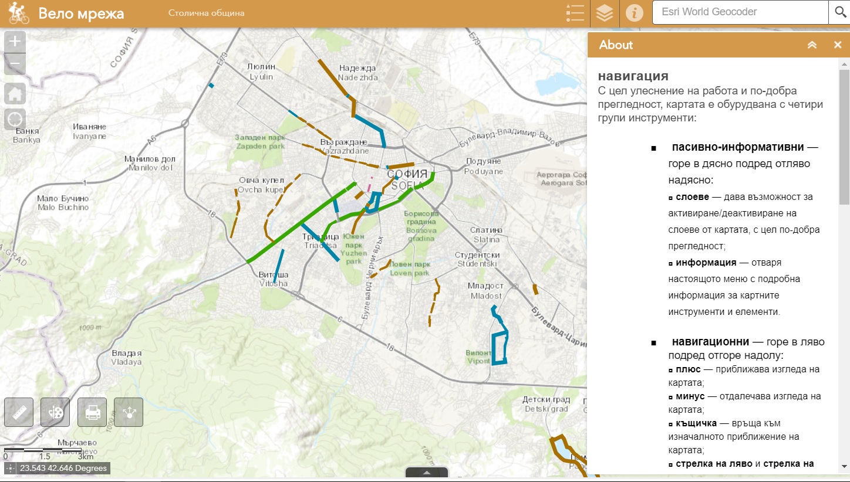Open the Layers list widget
This screenshot has width=850, height=482.
tap(605, 13)
